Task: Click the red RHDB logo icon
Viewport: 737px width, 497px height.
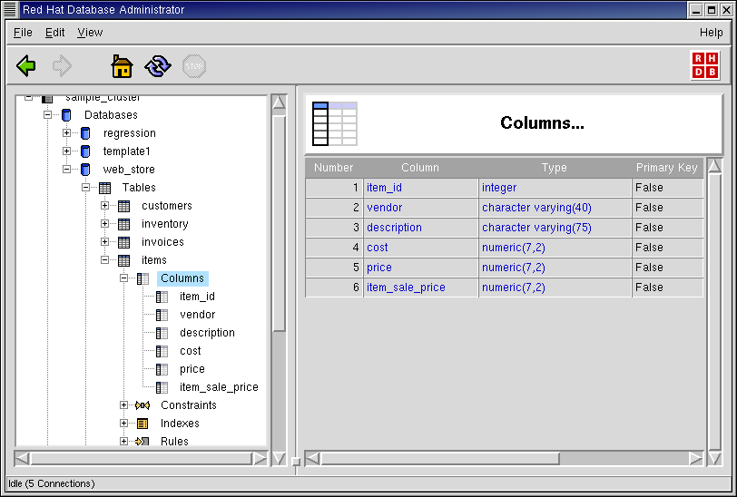Action: tap(705, 65)
